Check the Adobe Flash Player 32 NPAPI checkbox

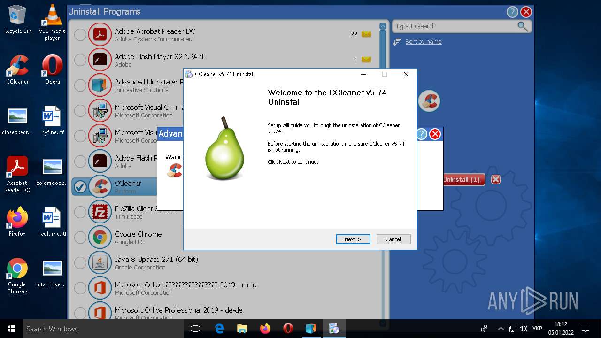pos(80,60)
